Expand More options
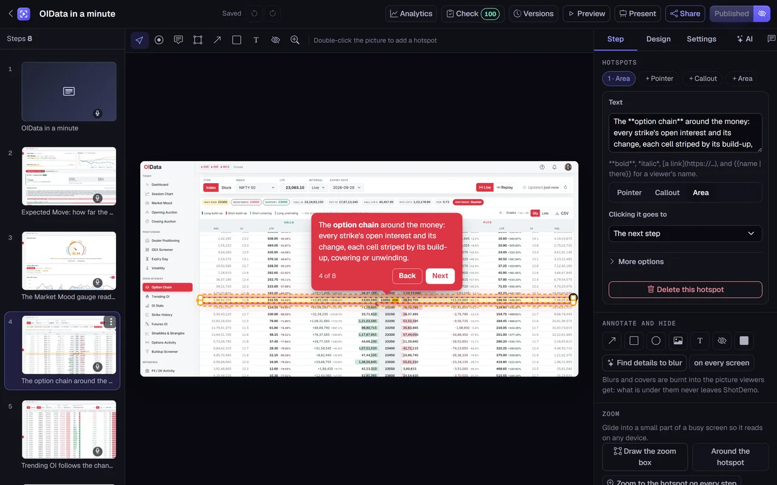The image size is (777, 485). [636, 261]
